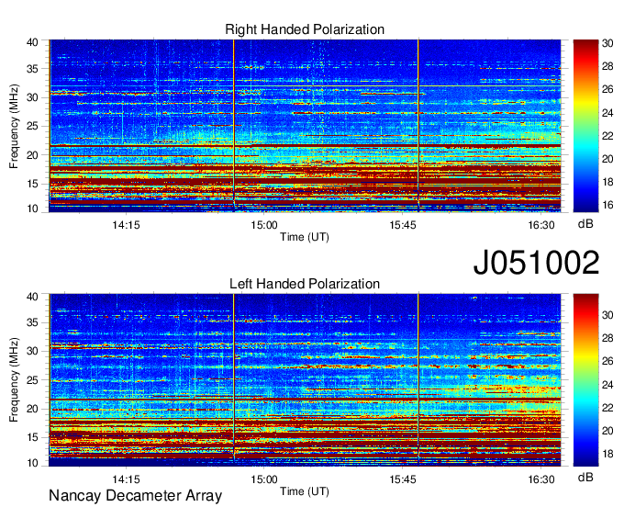Viewport: 624px width, 507px height.
Task: Click the 25 MHz tick on the top plot
Action: pos(32,126)
